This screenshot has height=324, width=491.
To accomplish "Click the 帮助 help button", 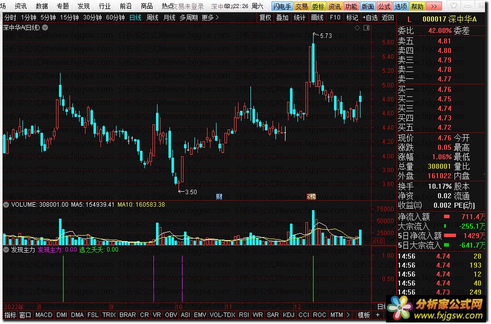I will coord(417,6).
